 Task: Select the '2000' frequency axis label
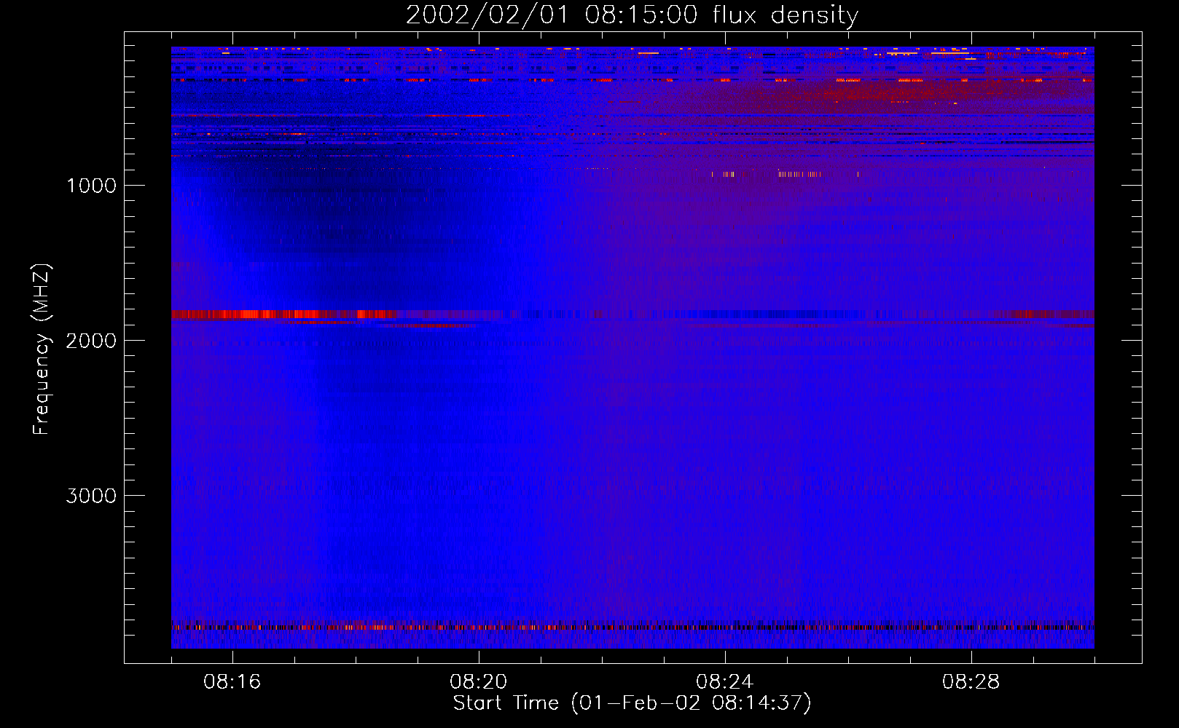click(91, 341)
